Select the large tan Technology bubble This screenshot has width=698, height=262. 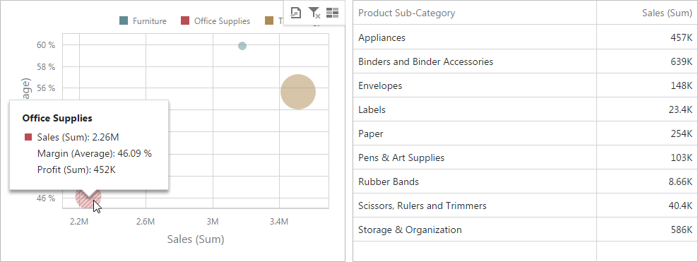(x=298, y=92)
